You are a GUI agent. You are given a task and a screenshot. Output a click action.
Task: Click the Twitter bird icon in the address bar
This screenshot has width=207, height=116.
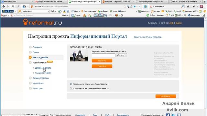(134, 6)
